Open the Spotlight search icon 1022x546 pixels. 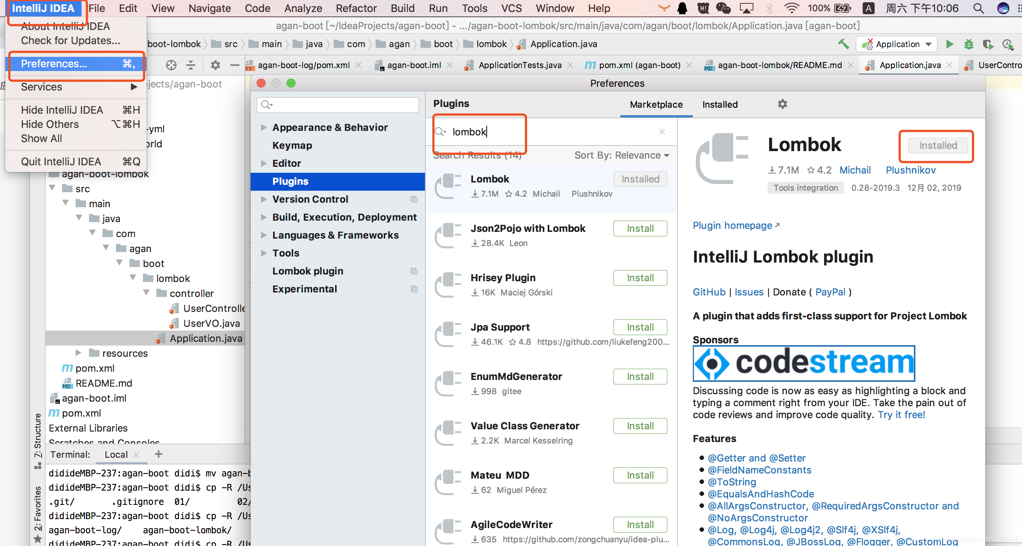tap(978, 8)
